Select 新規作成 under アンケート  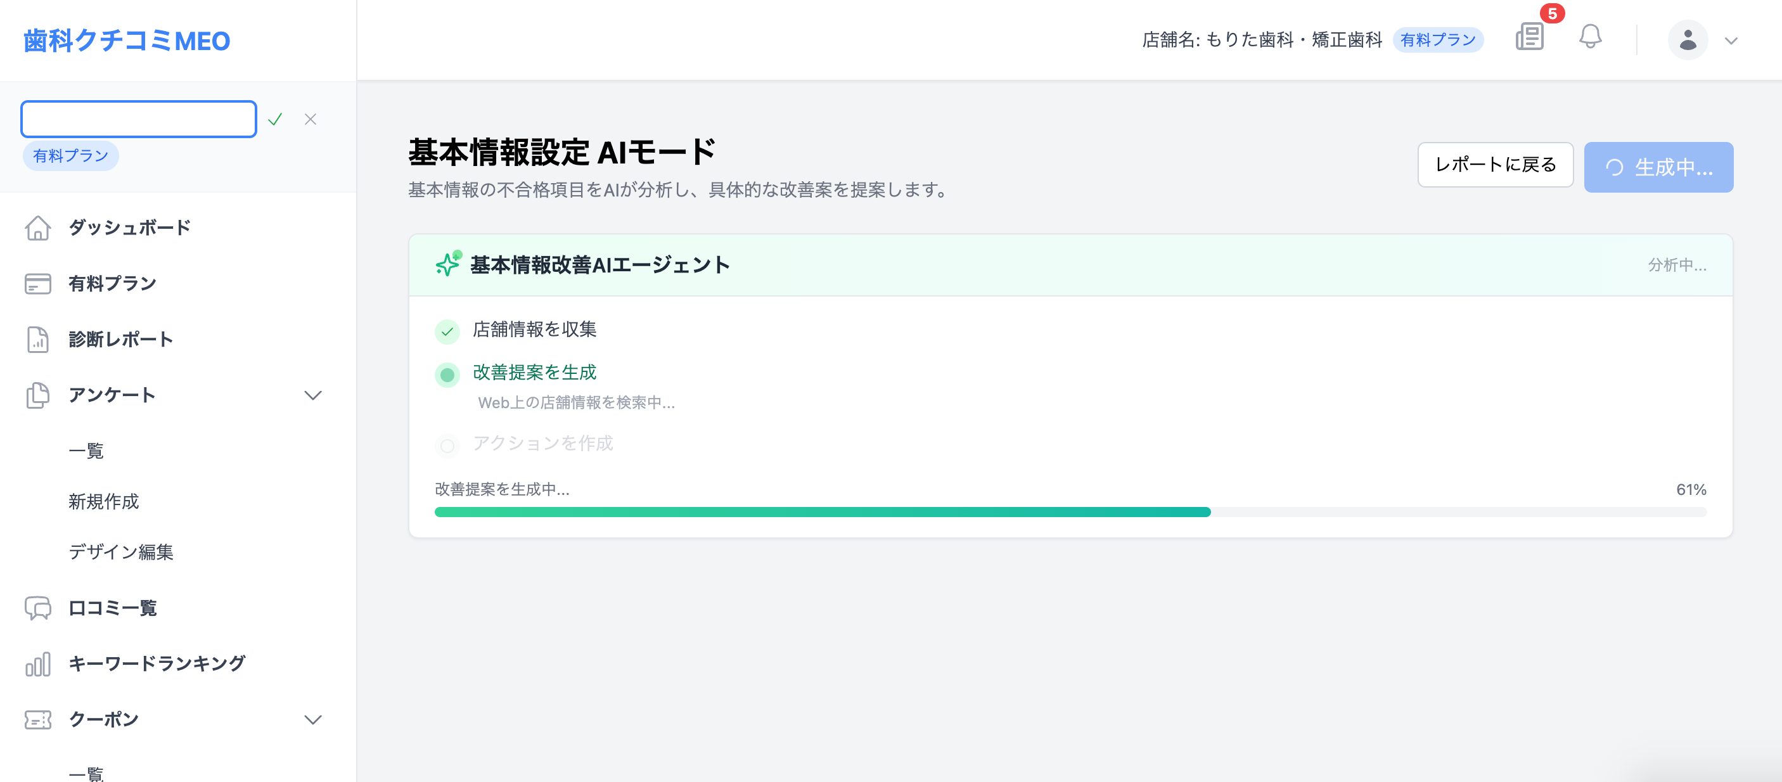point(104,501)
